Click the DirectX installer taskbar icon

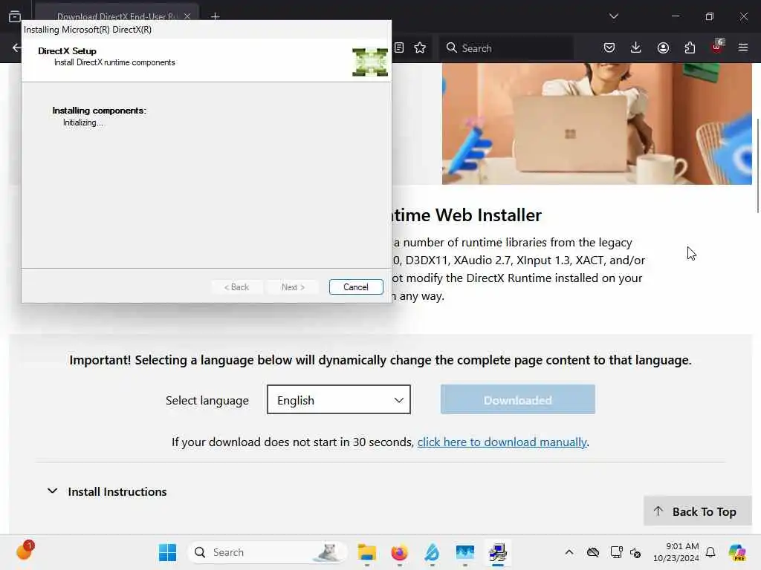click(x=497, y=552)
